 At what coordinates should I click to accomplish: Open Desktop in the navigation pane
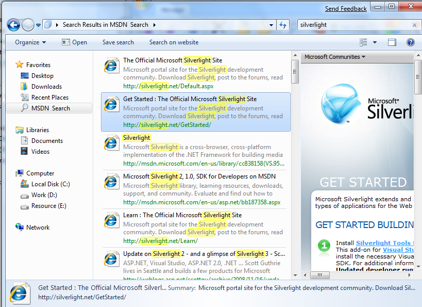pyautogui.click(x=42, y=76)
